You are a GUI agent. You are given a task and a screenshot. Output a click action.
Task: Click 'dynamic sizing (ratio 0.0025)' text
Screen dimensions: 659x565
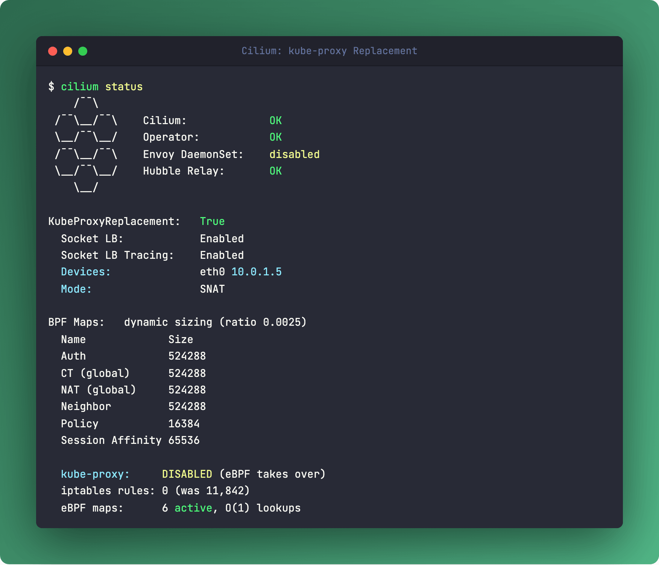coord(216,322)
